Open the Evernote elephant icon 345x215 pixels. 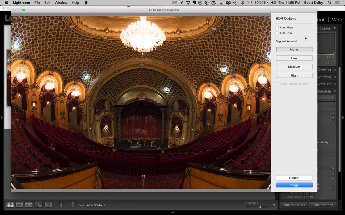pyautogui.click(x=194, y=3)
